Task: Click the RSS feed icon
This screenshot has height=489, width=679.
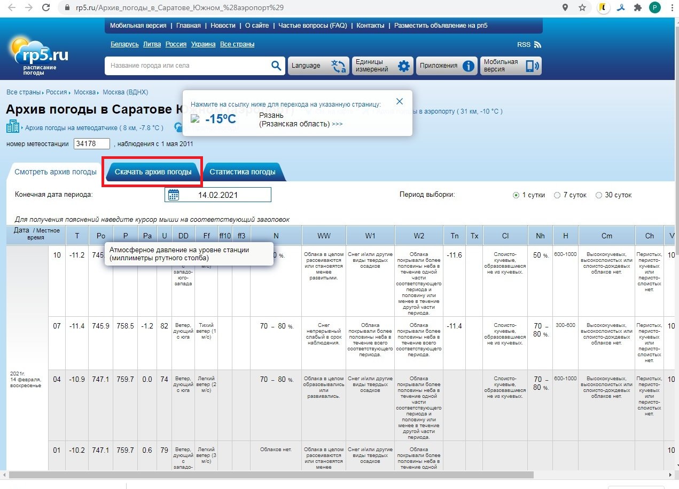Action: [537, 45]
